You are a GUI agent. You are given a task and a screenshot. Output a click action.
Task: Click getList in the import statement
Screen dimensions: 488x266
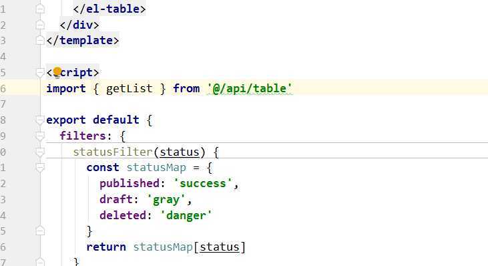(129, 88)
